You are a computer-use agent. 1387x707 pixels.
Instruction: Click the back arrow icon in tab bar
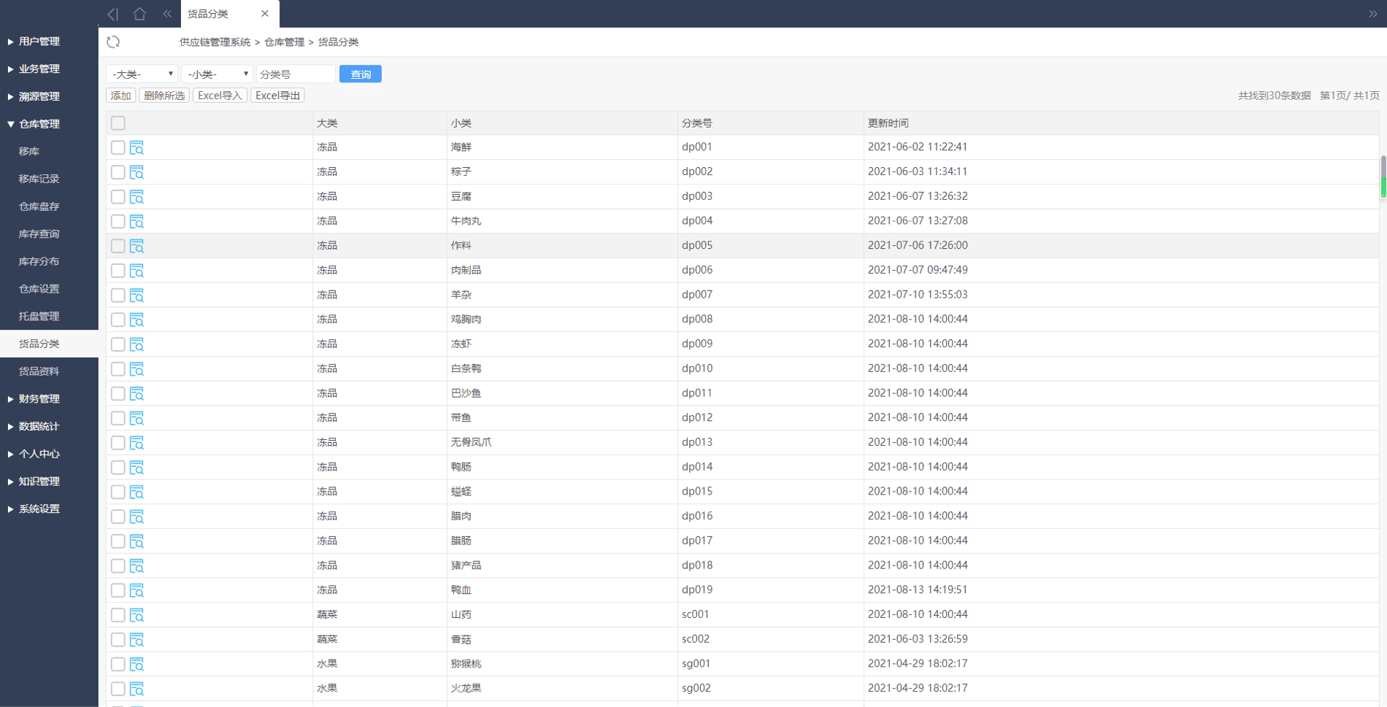112,14
